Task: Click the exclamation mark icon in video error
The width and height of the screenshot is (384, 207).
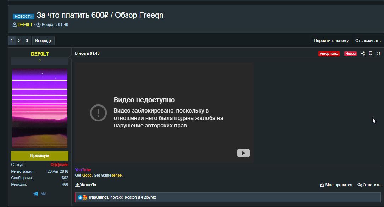Action: 98,113
